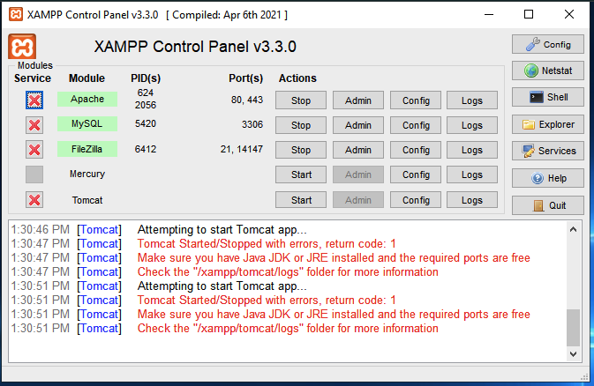The width and height of the screenshot is (594, 386).
Task: Close the XAMPP Control Panel window
Action: (569, 15)
